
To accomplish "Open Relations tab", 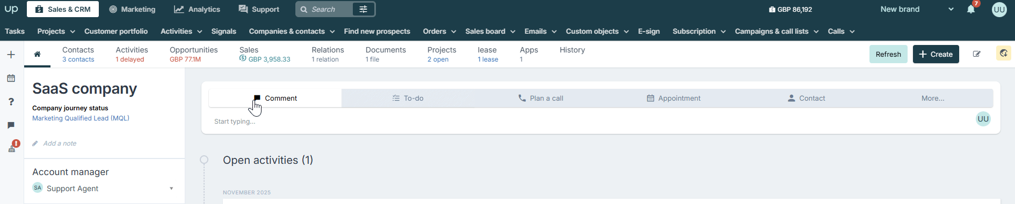I will pyautogui.click(x=328, y=54).
